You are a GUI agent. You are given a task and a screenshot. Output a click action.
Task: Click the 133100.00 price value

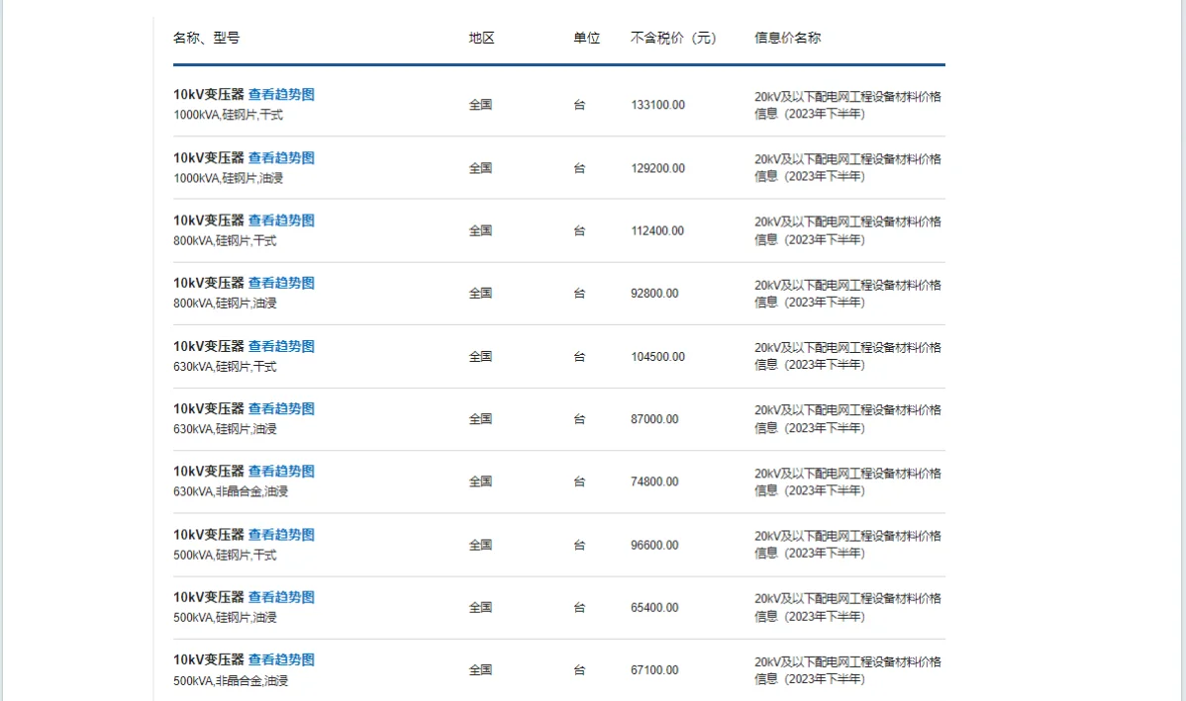pos(655,104)
